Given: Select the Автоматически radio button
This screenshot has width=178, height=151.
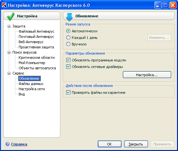Looking at the screenshot, I should point(68,31).
